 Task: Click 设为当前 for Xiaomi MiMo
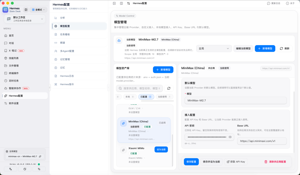[161, 149]
